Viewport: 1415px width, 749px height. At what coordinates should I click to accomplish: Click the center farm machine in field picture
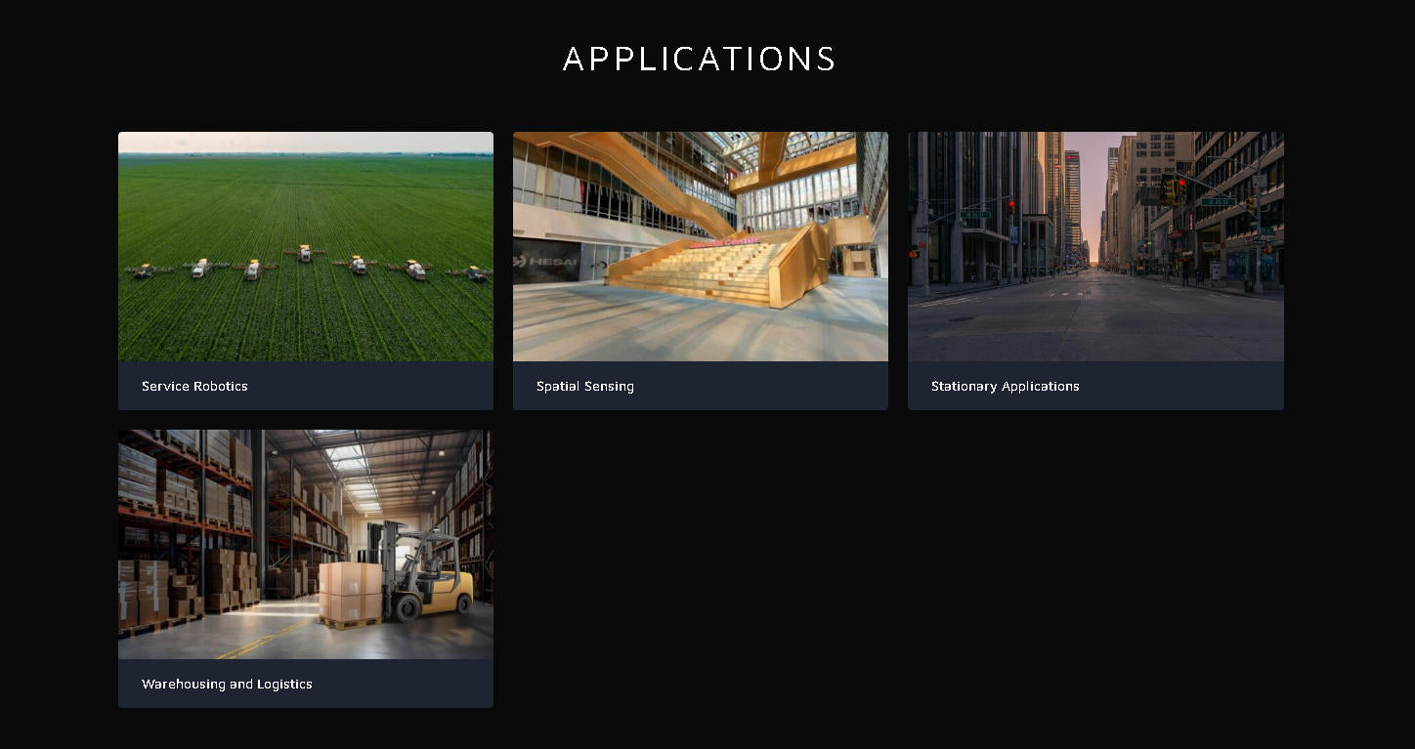[x=305, y=253]
